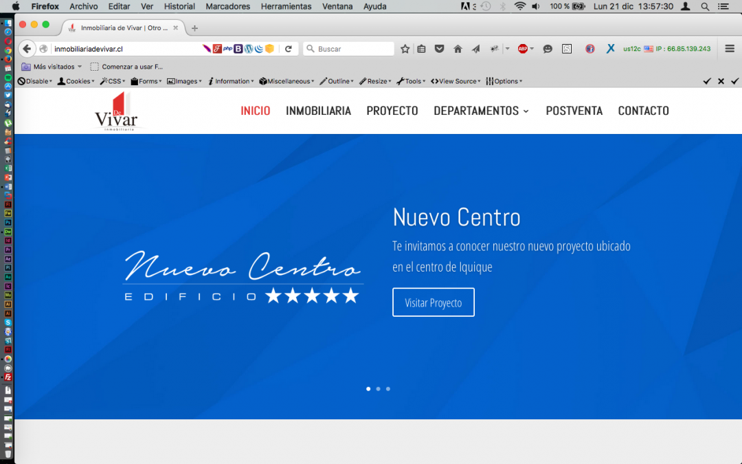Screen dimensions: 742x464
Task: Click the Adblock Plus ABP icon
Action: 523,49
